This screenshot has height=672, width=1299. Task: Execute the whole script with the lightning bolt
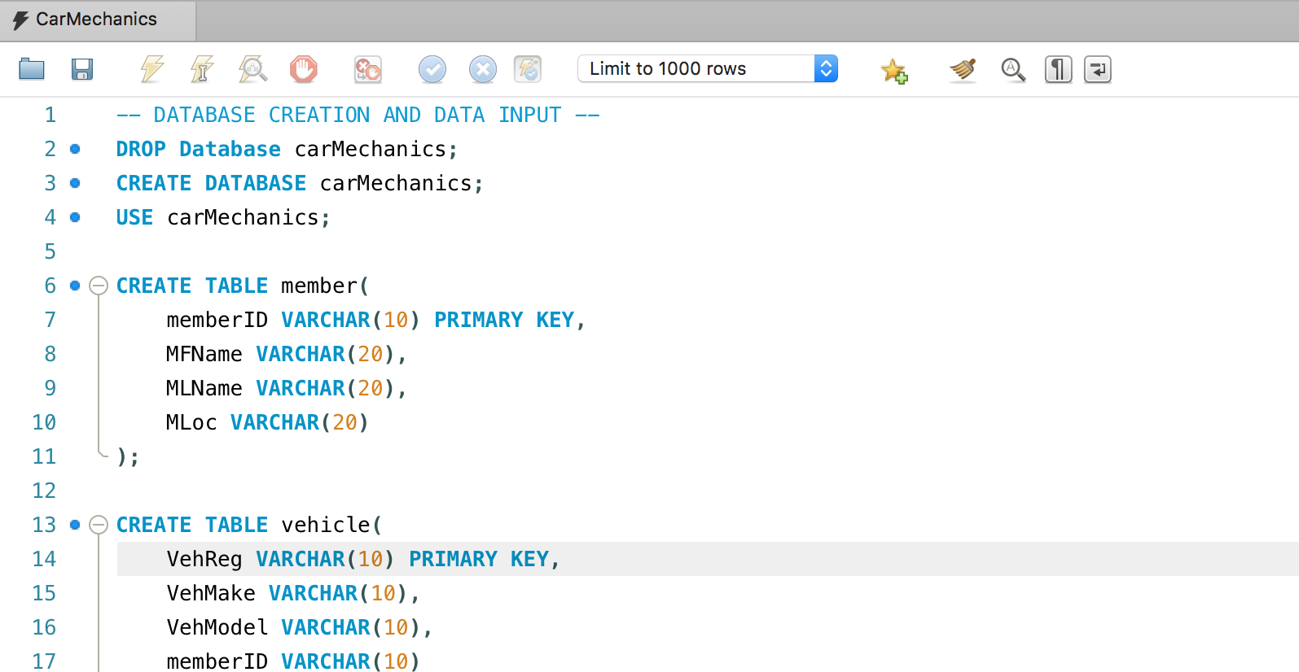151,69
